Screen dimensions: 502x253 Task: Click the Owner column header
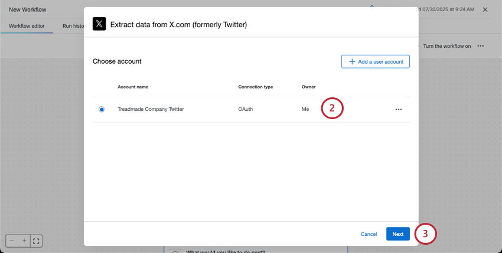pyautogui.click(x=309, y=87)
